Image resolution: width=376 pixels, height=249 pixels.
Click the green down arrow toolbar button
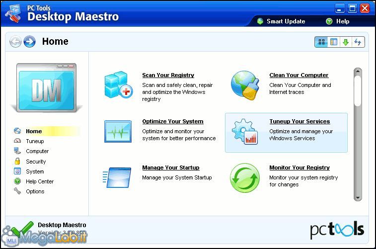[x=346, y=42]
